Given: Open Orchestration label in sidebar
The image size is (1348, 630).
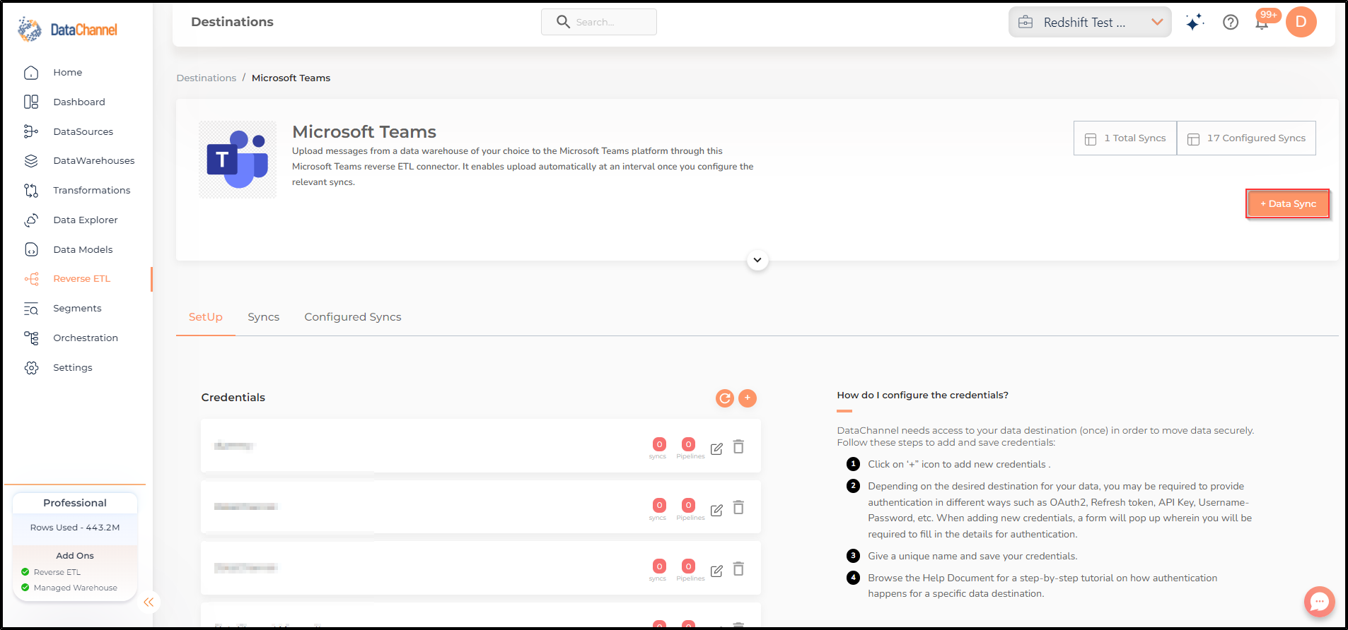Looking at the screenshot, I should (x=86, y=338).
